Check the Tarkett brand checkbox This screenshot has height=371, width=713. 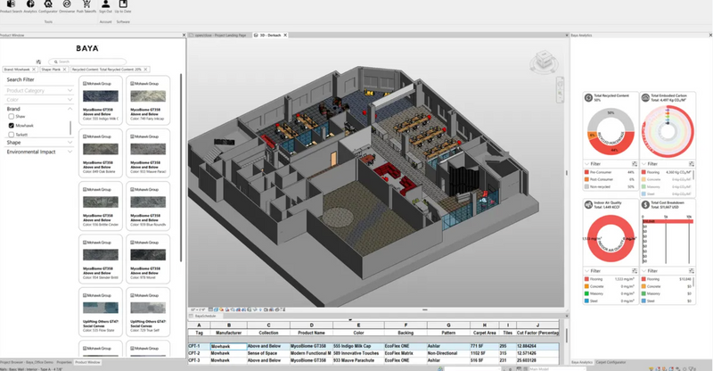tap(12, 135)
